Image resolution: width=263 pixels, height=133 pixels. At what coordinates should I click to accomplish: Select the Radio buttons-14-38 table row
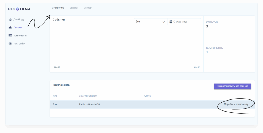(128, 104)
